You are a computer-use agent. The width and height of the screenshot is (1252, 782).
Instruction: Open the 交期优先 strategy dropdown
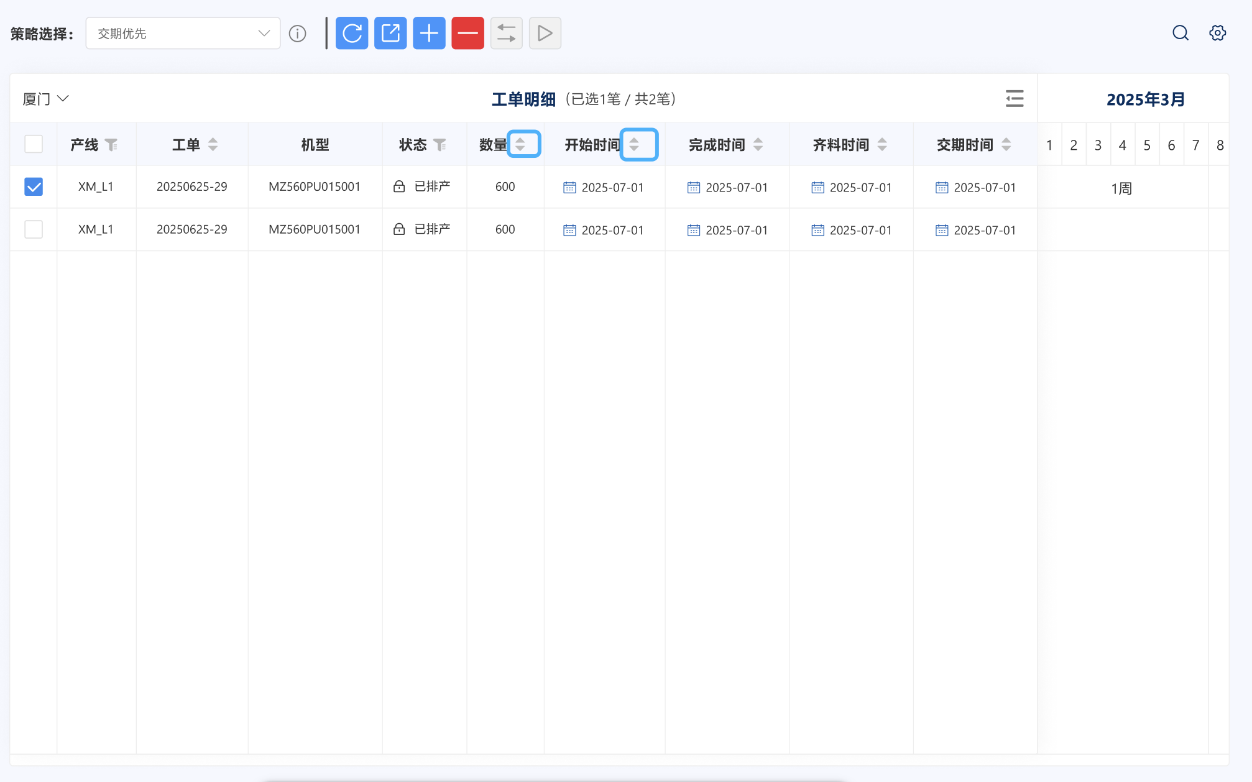pos(183,34)
